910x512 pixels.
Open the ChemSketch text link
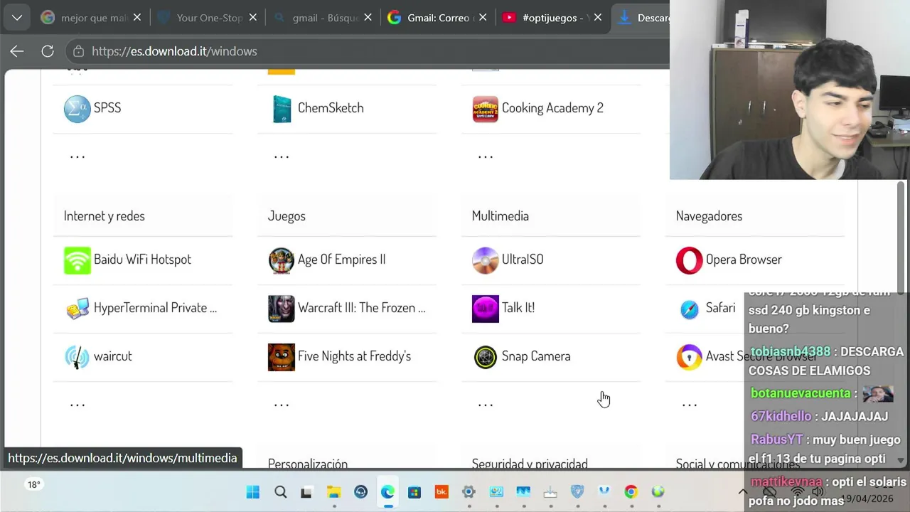tap(331, 108)
